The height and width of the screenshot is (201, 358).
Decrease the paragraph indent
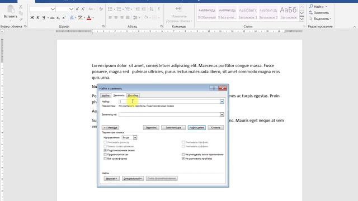138,9
